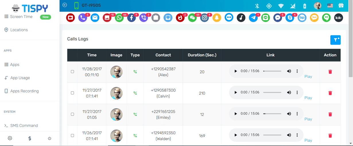Select the Alex call checkbox
353x146 pixels.
[72, 72]
